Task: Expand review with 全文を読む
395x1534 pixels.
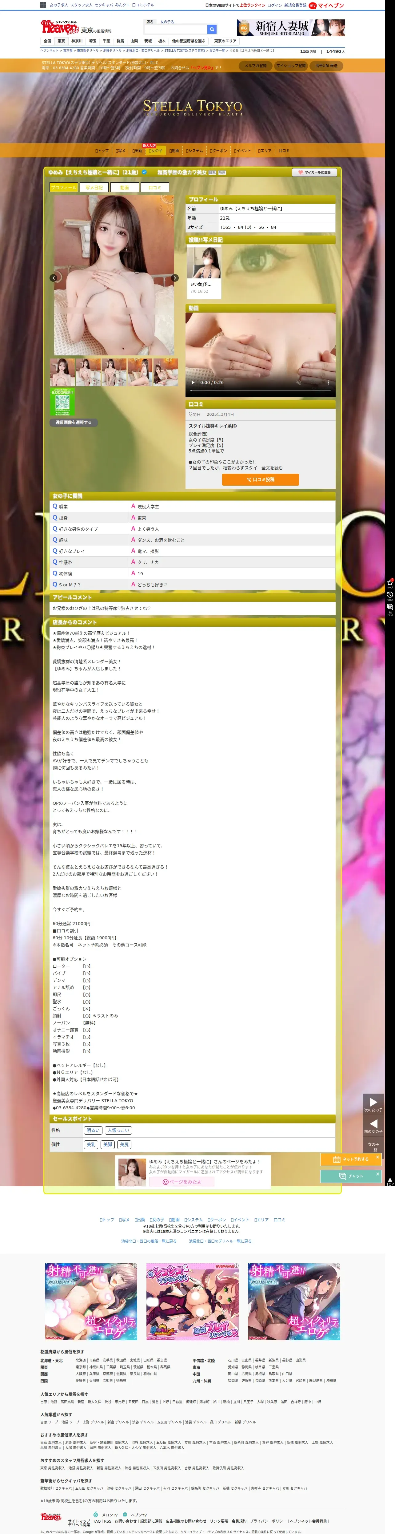Action: pos(272,467)
